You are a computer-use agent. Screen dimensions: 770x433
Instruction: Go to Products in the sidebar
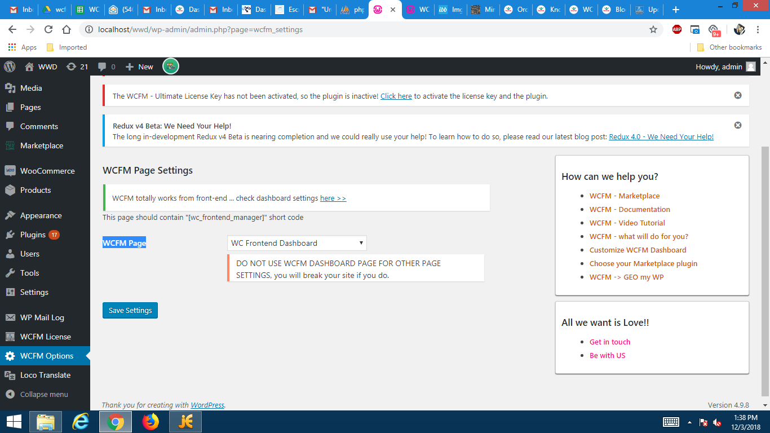45,190
